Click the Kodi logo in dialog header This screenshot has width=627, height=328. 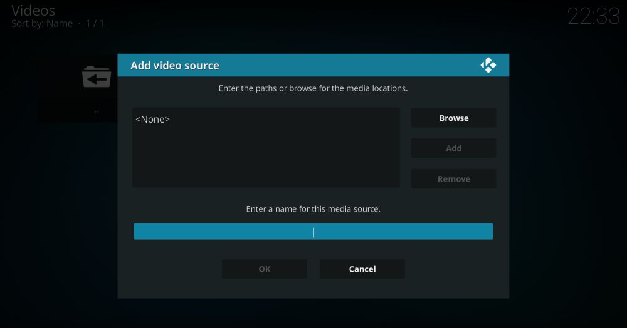(x=488, y=65)
